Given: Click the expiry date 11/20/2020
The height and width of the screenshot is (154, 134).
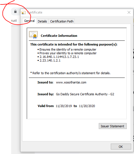Looking at the screenshot, I should [x=87, y=106].
